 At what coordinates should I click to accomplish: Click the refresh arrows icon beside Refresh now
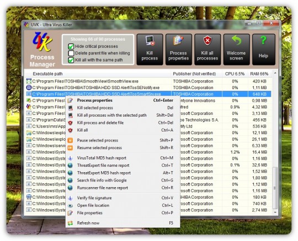pyautogui.click(x=70, y=223)
